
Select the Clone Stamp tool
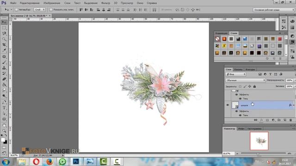click(x=4, y=68)
